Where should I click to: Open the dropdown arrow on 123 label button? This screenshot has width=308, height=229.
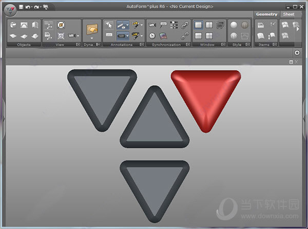pyautogui.click(x=127, y=36)
